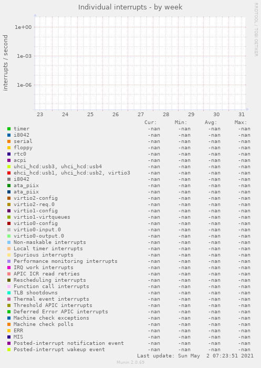Select the MIS legend label
This screenshot has height=368, width=261.
pyautogui.click(x=18, y=337)
